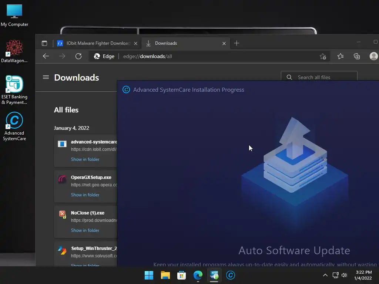Open the clock and date flyout

[363, 275]
